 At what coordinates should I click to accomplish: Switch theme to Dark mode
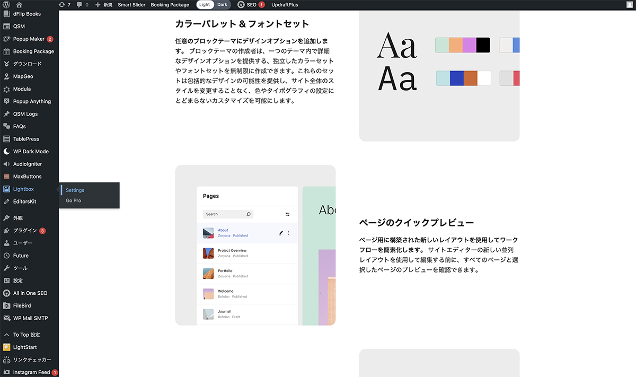(x=222, y=4)
